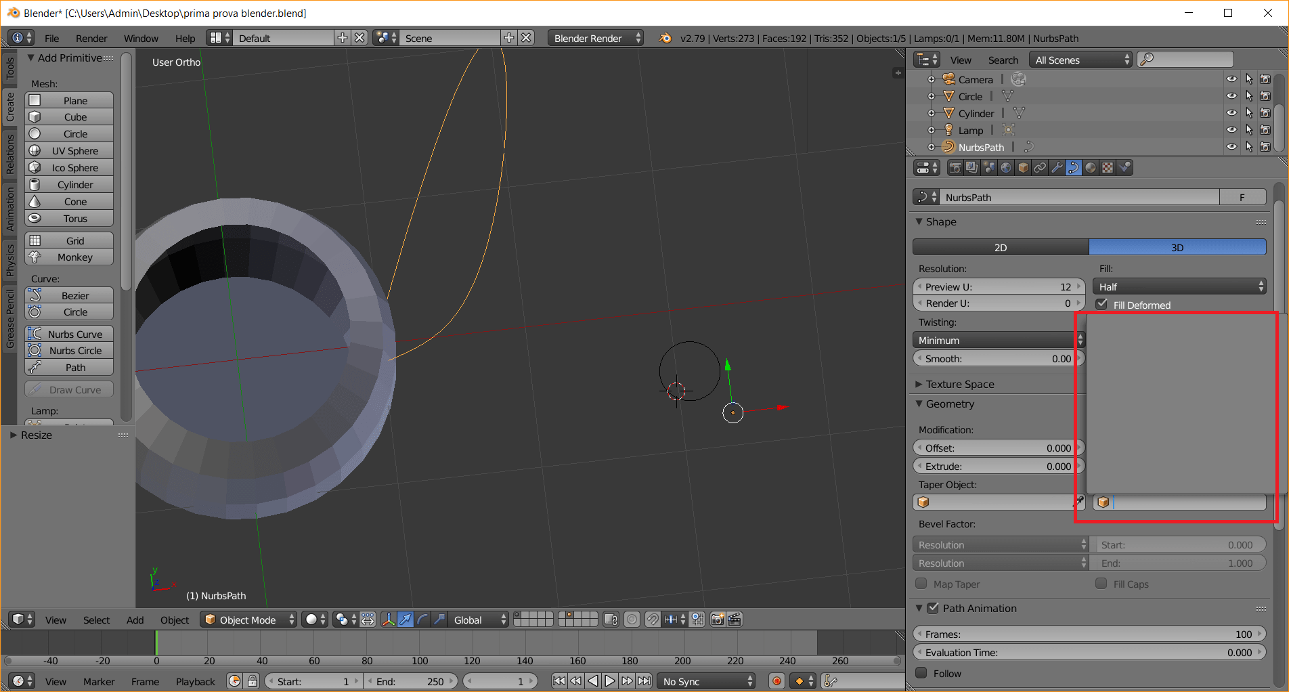Toggle Circle object visibility eye

[1231, 96]
